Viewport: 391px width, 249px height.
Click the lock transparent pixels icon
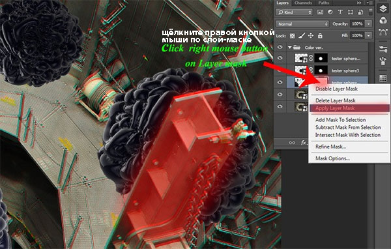tap(292, 36)
